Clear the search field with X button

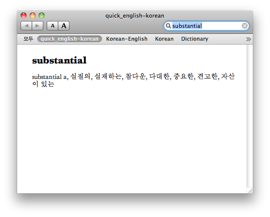(x=245, y=26)
